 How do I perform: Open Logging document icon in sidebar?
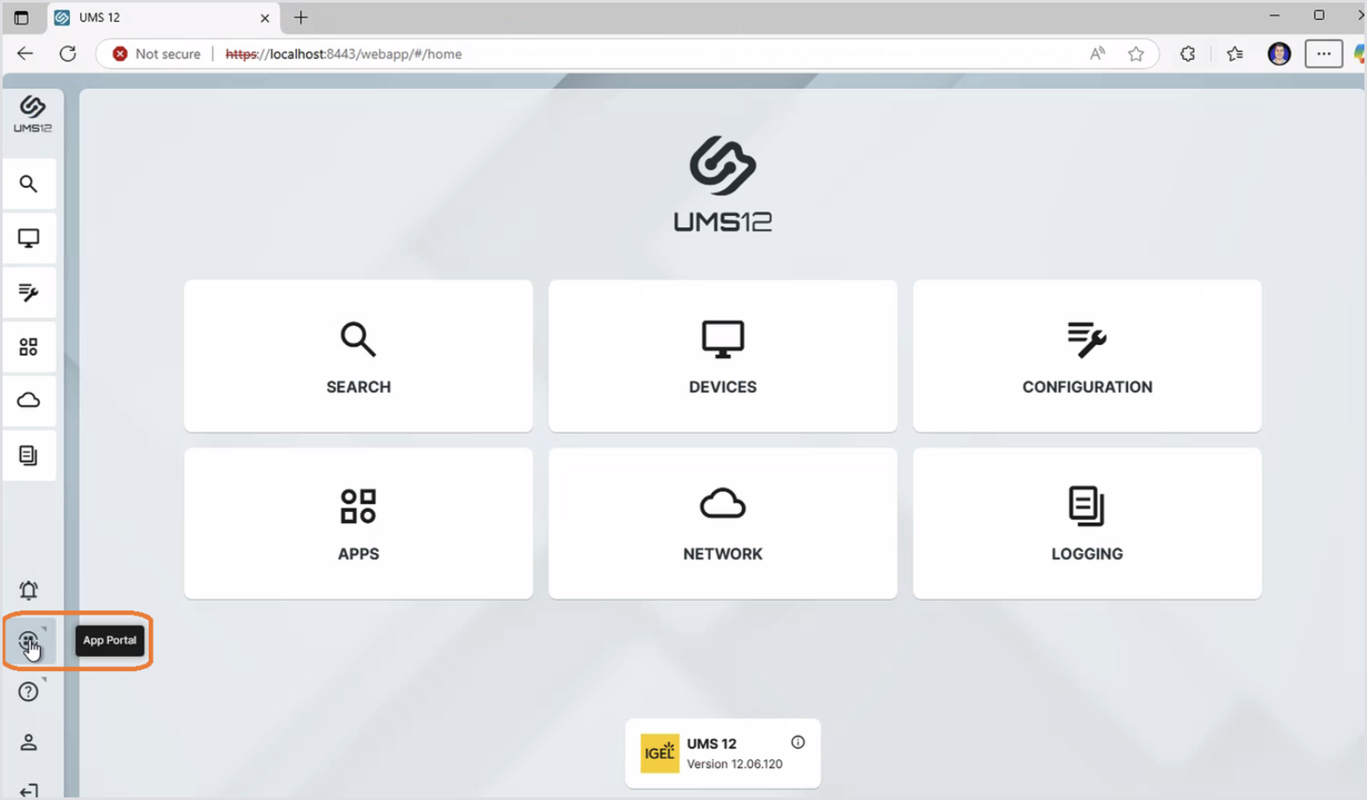click(x=29, y=455)
